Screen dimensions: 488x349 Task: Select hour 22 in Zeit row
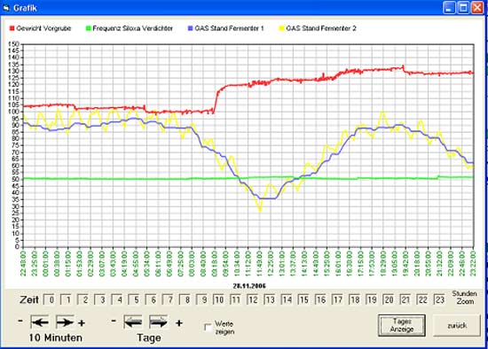(422, 300)
